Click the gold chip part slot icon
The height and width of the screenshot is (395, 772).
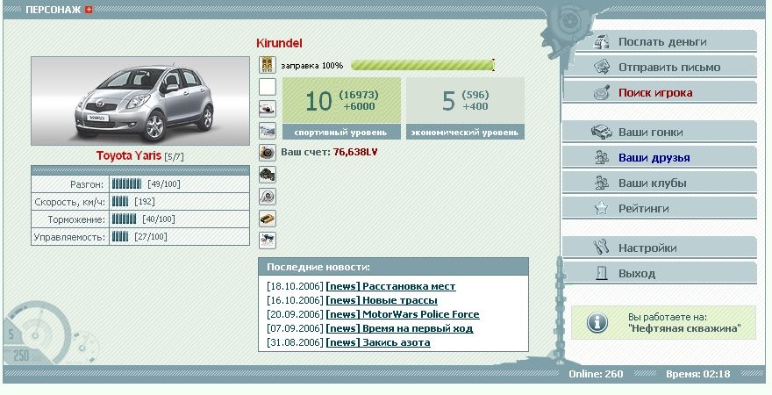coord(268,219)
